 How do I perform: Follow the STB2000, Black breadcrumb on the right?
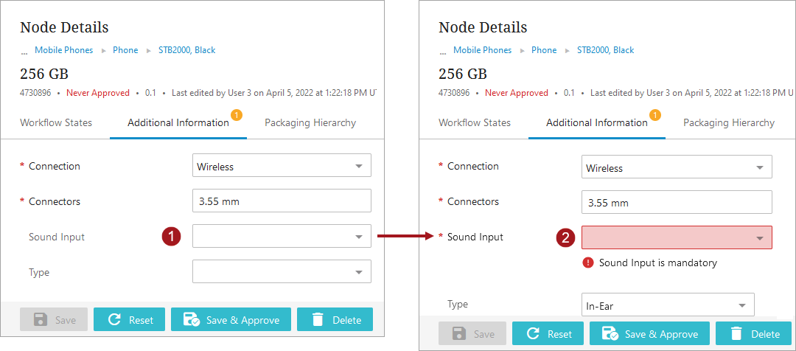coord(605,50)
